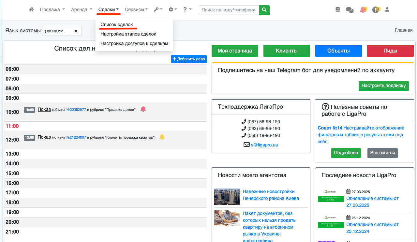Open the book icon in top bar
Screen dimensions: 417x242
(337, 10)
